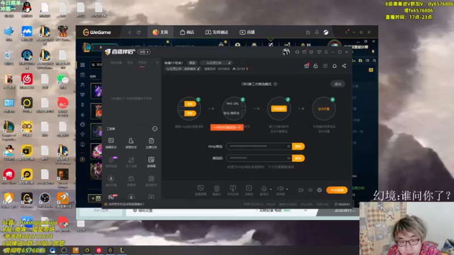Open the game category pill with pencil icon

(x=216, y=63)
